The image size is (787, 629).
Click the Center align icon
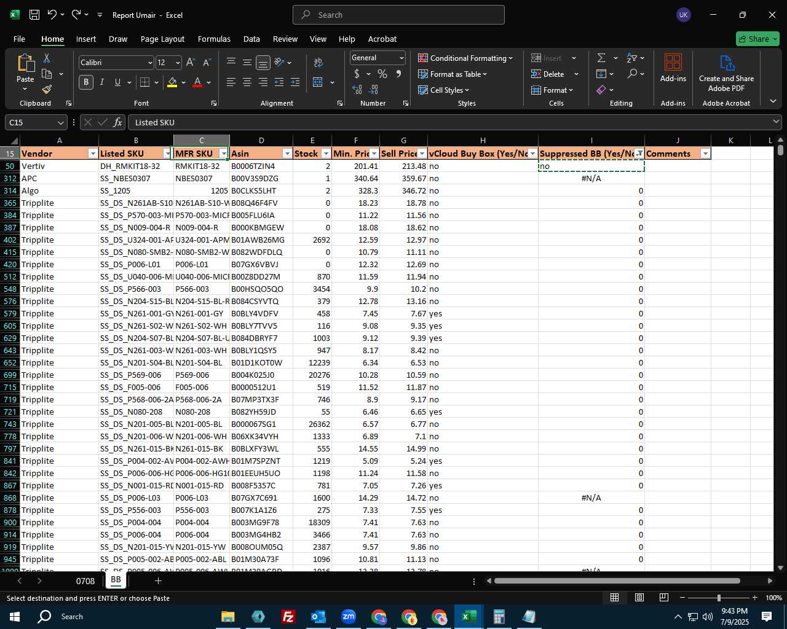click(x=247, y=82)
